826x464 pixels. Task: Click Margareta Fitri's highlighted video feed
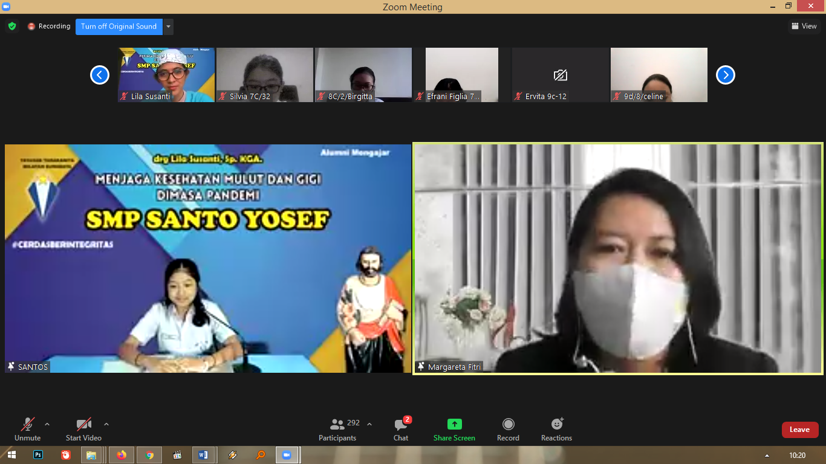[x=618, y=259]
